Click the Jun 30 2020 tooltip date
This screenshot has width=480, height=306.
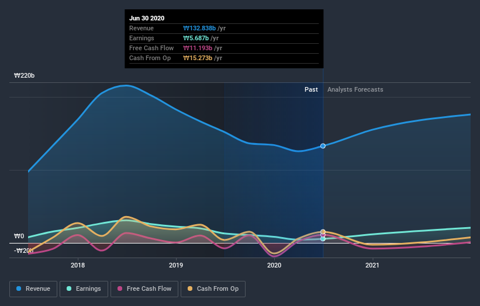point(147,18)
